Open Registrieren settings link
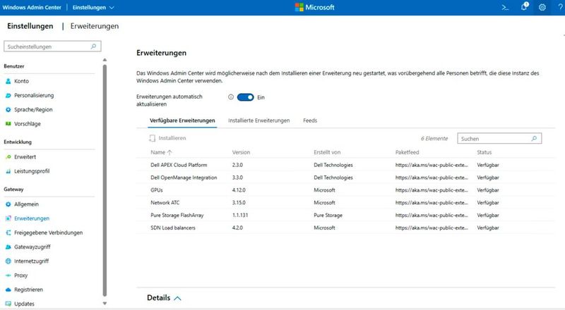This screenshot has width=565, height=310. tap(28, 290)
